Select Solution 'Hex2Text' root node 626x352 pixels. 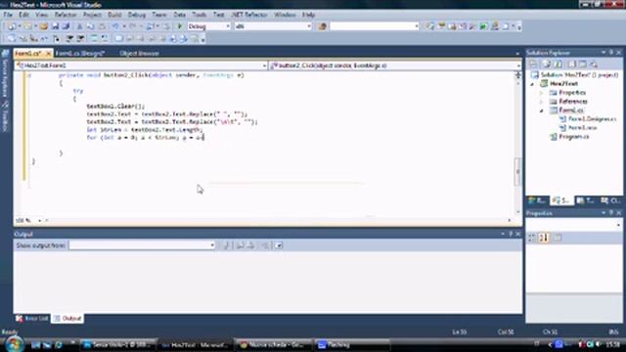[579, 75]
